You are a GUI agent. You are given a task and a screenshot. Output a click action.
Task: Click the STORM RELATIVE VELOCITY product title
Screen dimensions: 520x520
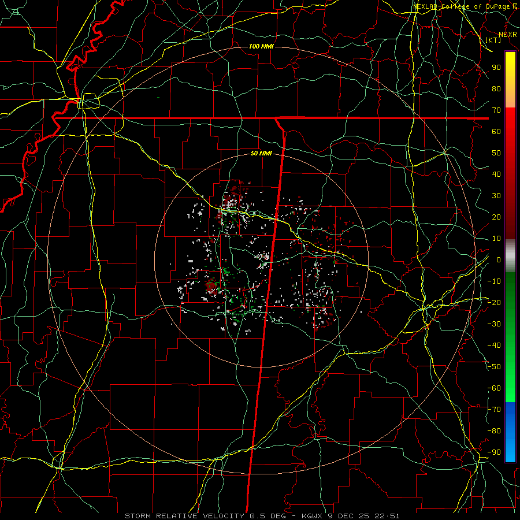[x=184, y=516]
